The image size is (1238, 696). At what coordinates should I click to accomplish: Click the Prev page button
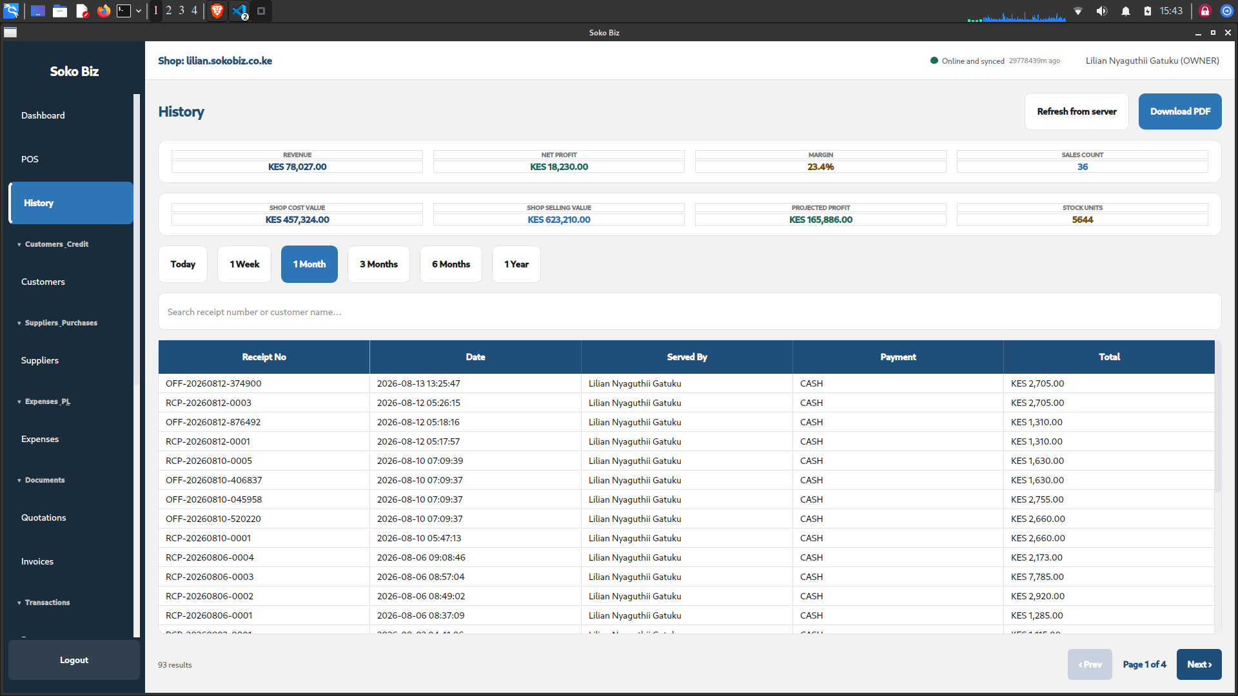1090,664
